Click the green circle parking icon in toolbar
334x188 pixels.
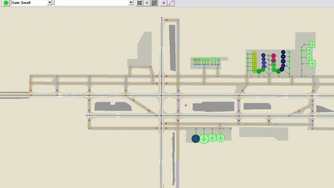point(6,3)
